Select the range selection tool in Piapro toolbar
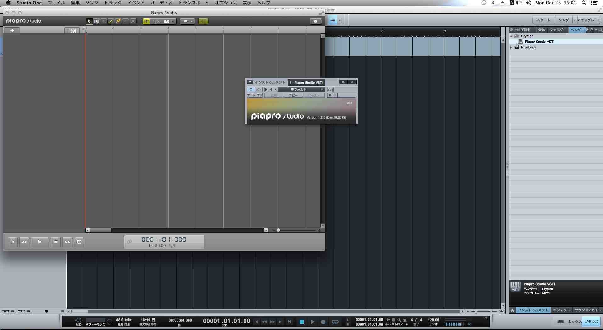 (96, 21)
